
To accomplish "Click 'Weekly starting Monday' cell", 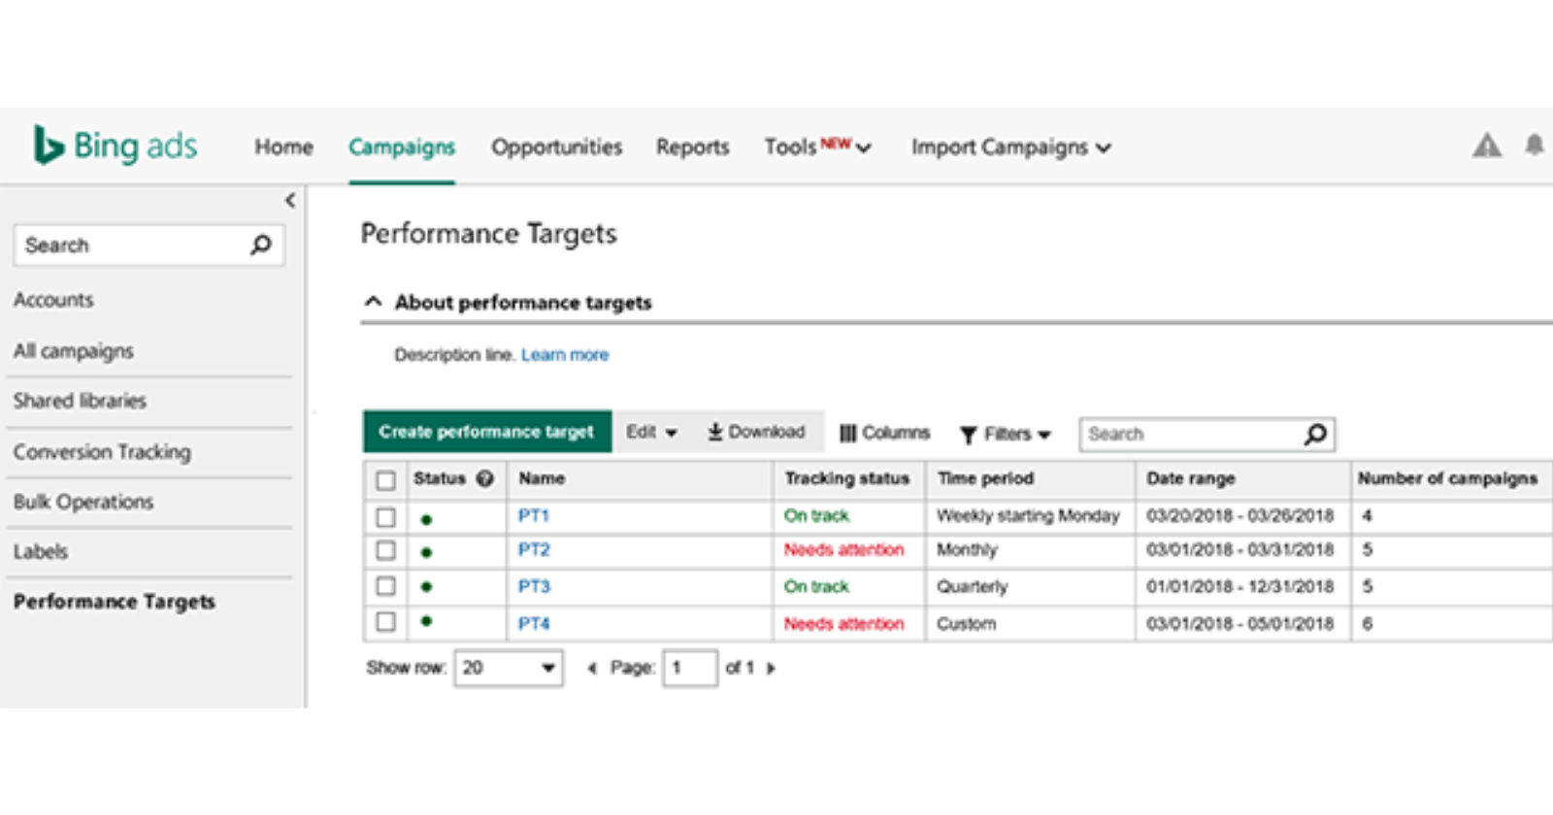I will (1028, 515).
